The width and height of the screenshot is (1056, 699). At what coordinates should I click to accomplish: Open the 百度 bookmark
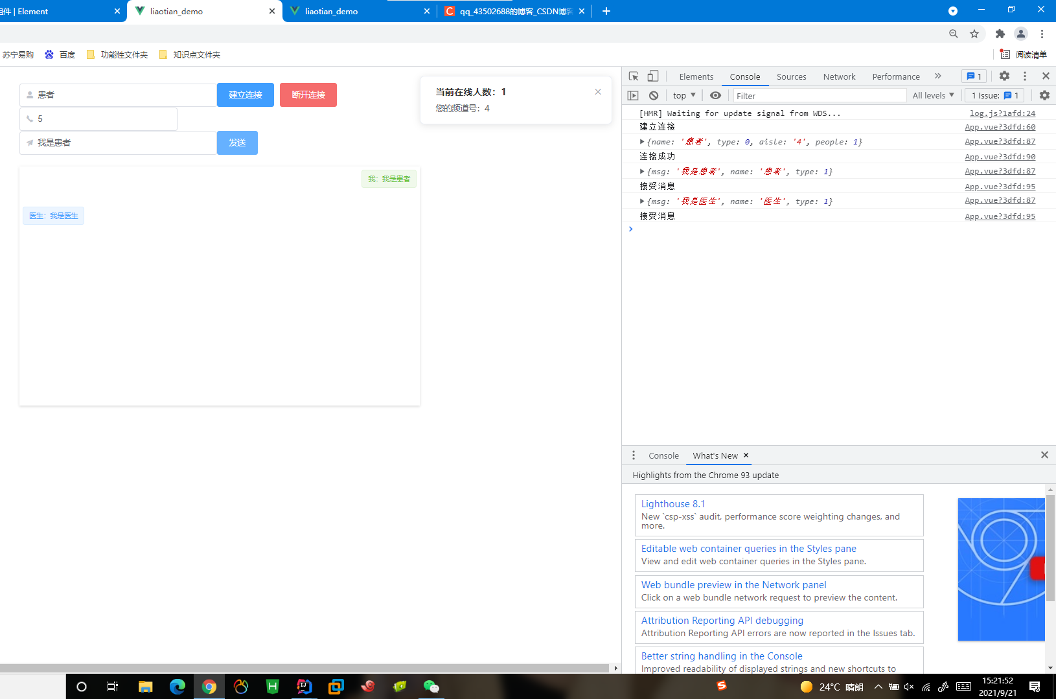60,54
